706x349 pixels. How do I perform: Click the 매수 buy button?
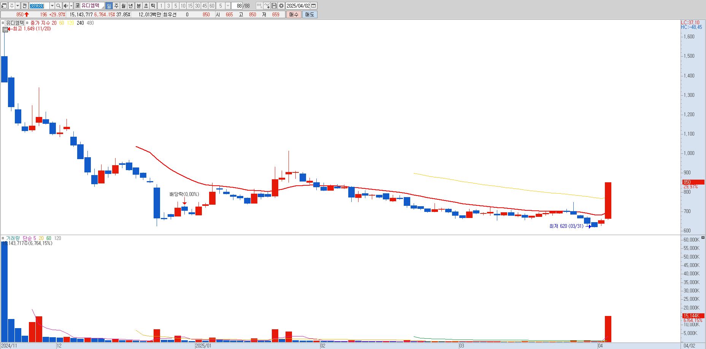[x=294, y=14]
